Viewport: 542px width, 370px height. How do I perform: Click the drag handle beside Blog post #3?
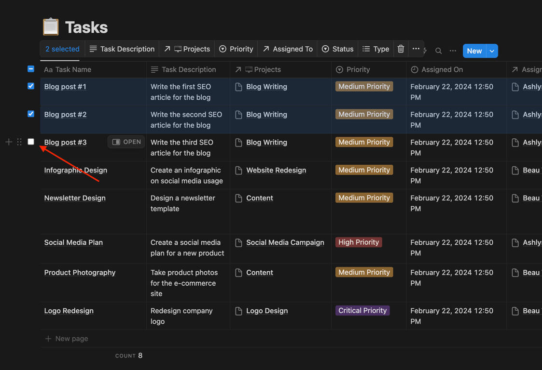(x=19, y=142)
